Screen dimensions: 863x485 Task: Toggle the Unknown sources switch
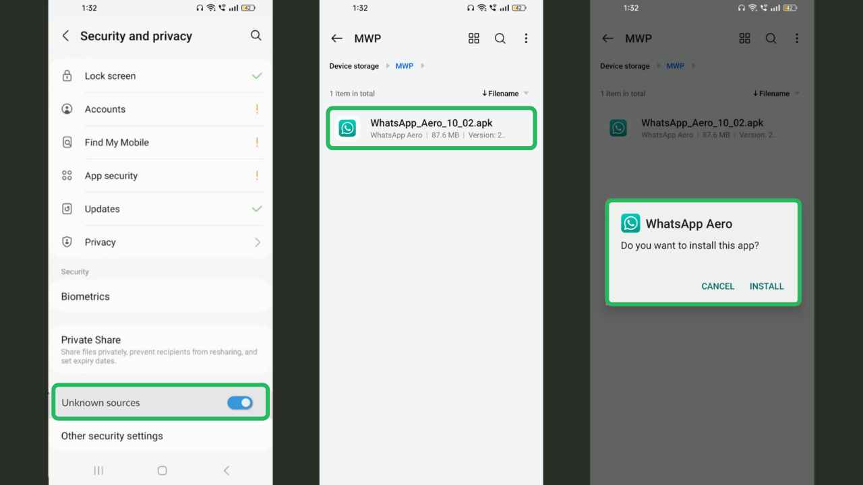point(240,403)
